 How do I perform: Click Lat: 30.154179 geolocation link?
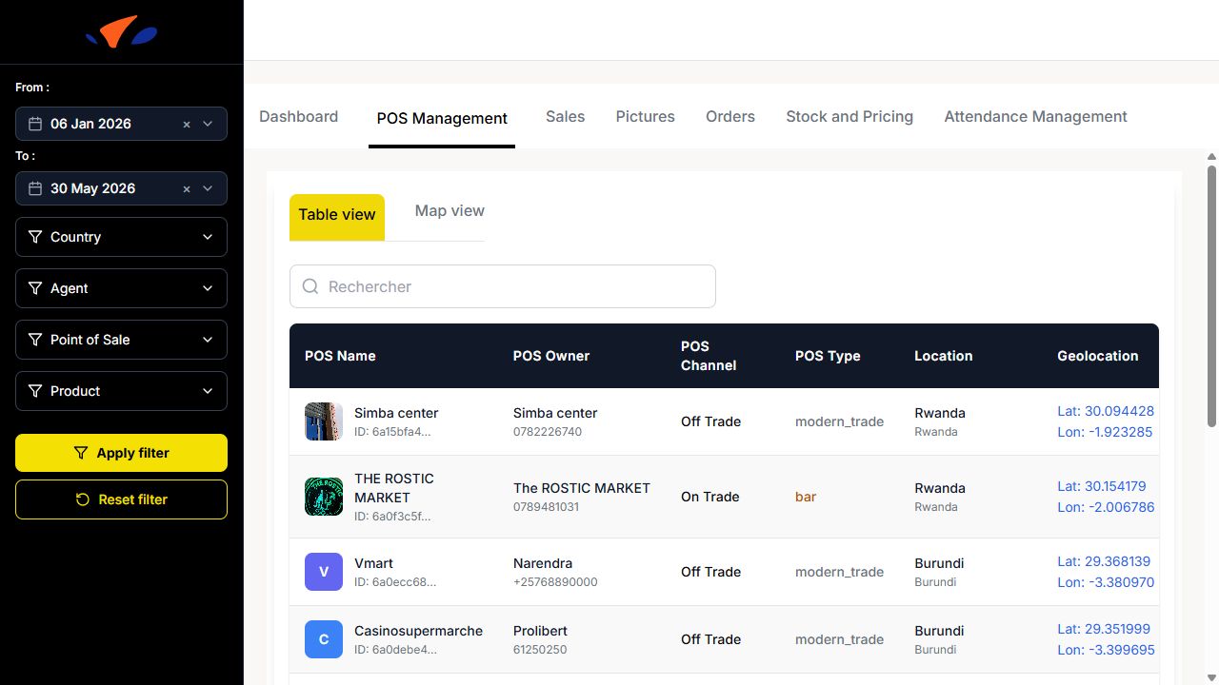(1102, 486)
